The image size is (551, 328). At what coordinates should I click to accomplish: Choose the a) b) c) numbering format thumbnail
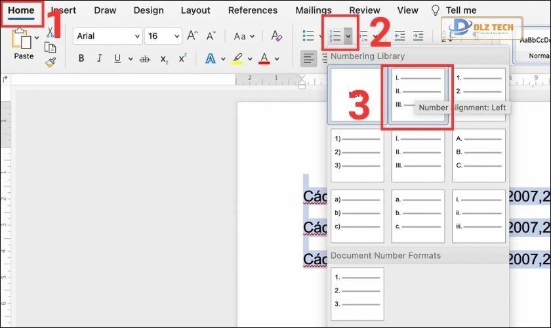point(357,216)
